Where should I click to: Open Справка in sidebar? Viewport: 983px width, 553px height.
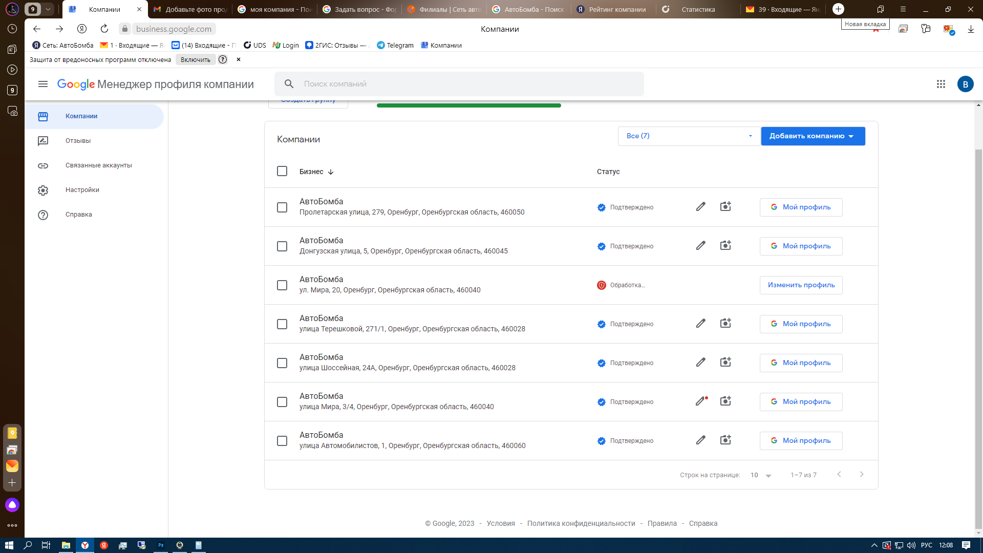click(94, 215)
